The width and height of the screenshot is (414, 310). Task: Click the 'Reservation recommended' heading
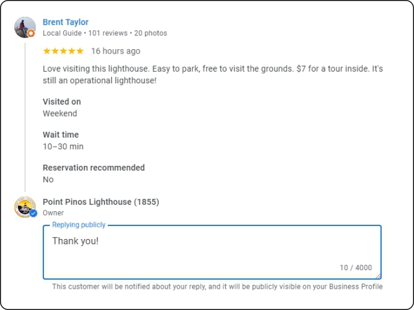click(x=94, y=168)
